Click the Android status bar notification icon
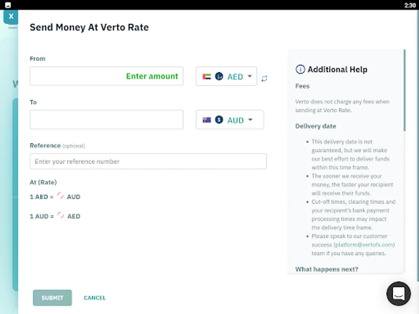The image size is (419, 314). tap(8, 5)
